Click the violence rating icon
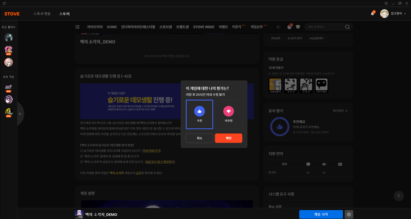 pyautogui.click(x=291, y=86)
